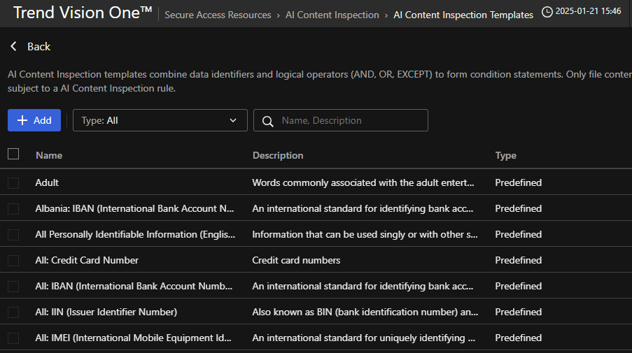Click the Back arrow icon
Screen dimensions: 632x353
[x=13, y=46]
